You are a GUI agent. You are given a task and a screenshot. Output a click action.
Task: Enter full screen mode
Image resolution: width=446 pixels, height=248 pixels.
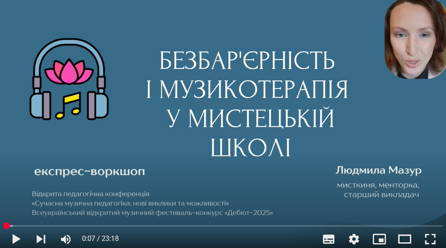(430, 239)
